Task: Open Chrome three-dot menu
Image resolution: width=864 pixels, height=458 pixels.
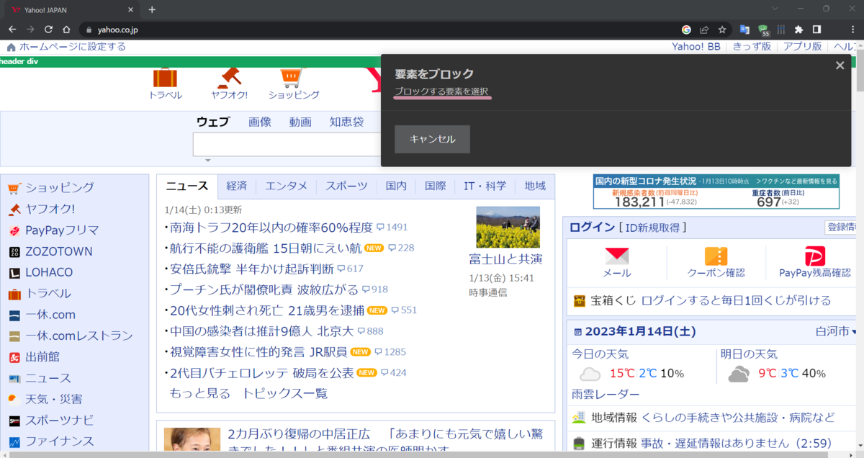Action: click(x=852, y=30)
